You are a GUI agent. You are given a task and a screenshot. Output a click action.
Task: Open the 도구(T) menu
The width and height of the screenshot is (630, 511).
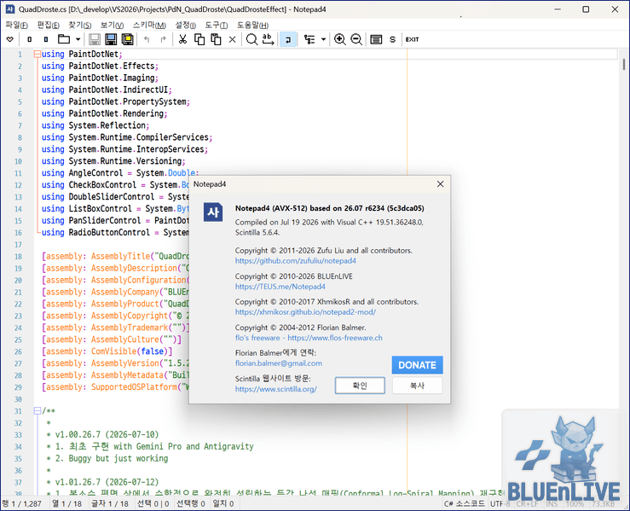217,25
